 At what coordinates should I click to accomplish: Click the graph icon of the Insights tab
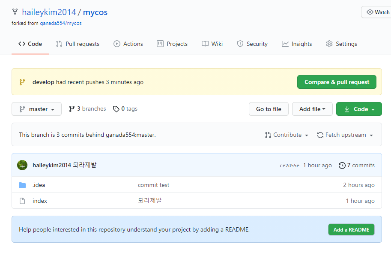tap(285, 44)
